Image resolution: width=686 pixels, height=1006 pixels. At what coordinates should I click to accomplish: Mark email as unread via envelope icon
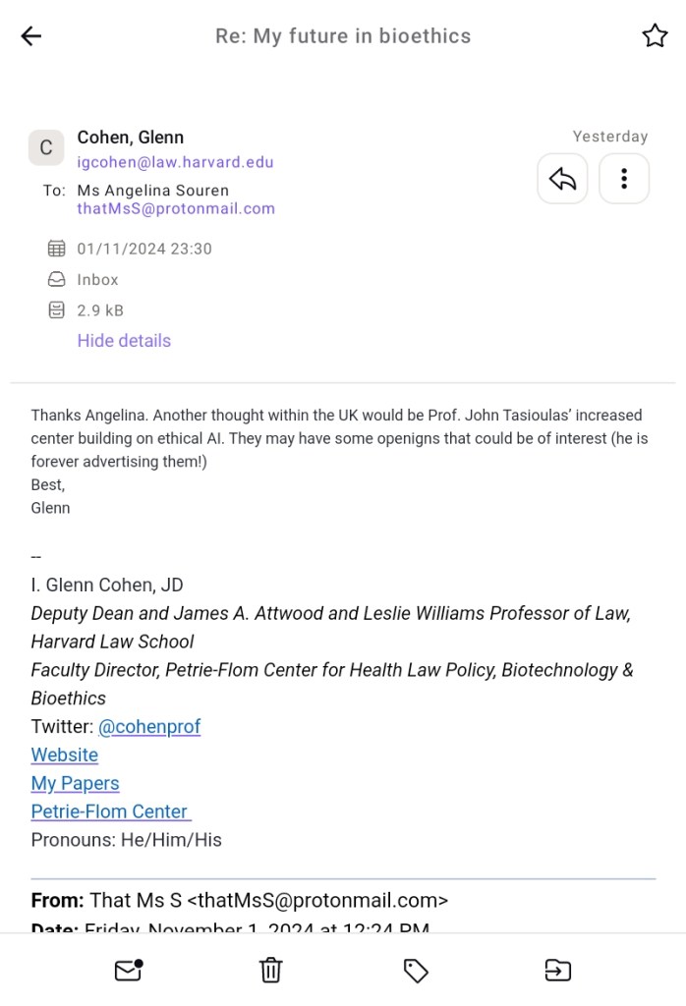[129, 971]
